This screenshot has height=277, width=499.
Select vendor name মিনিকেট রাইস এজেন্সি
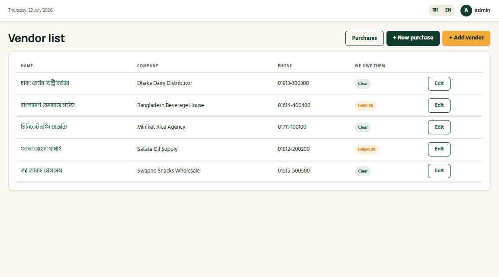44,127
